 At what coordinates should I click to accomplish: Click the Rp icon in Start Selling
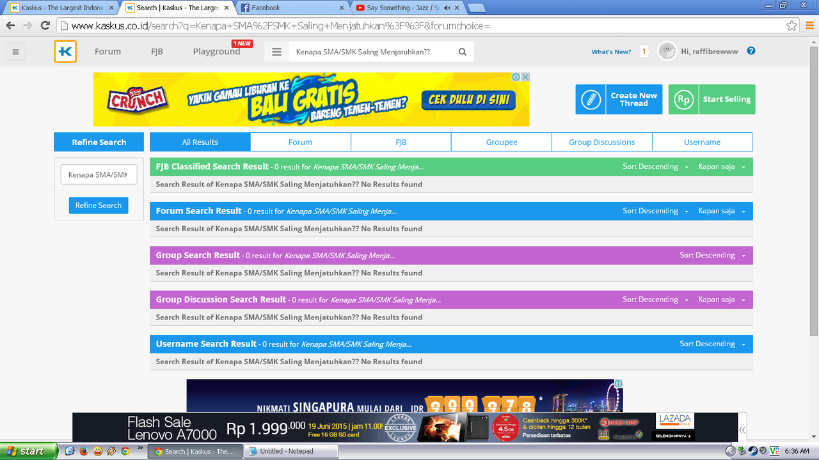click(x=684, y=100)
